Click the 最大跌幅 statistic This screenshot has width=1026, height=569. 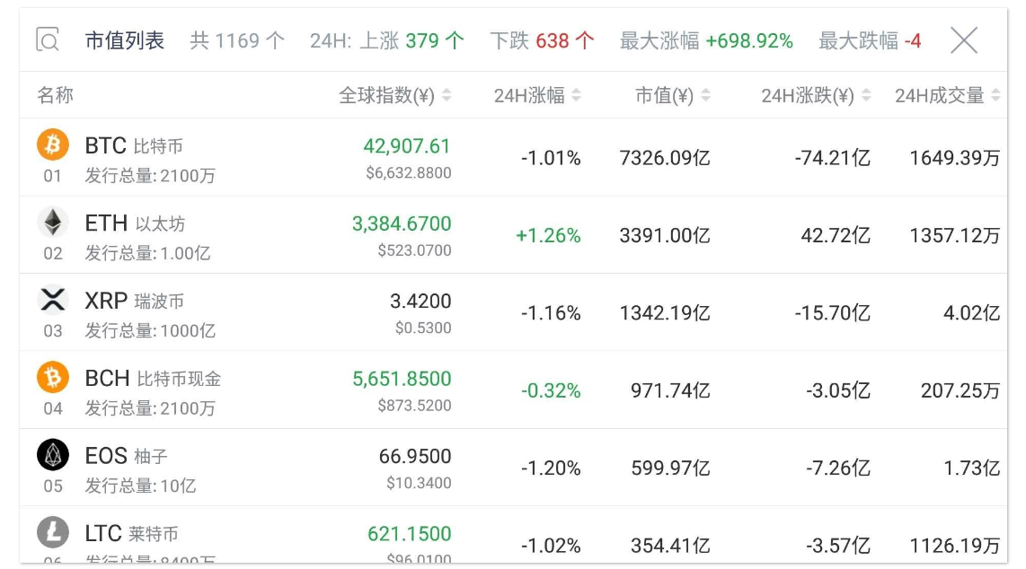tap(871, 40)
